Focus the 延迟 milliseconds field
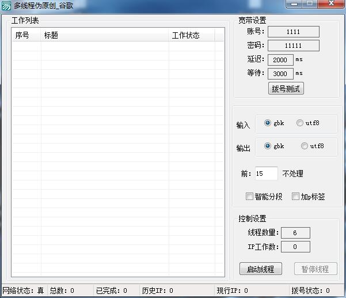The height and width of the screenshot is (298, 346). pyautogui.click(x=280, y=60)
